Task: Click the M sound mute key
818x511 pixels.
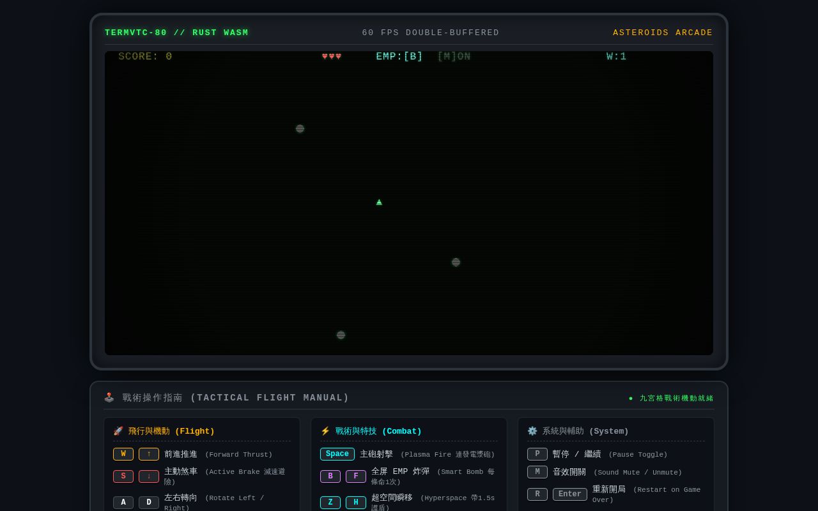Action: pos(537,472)
